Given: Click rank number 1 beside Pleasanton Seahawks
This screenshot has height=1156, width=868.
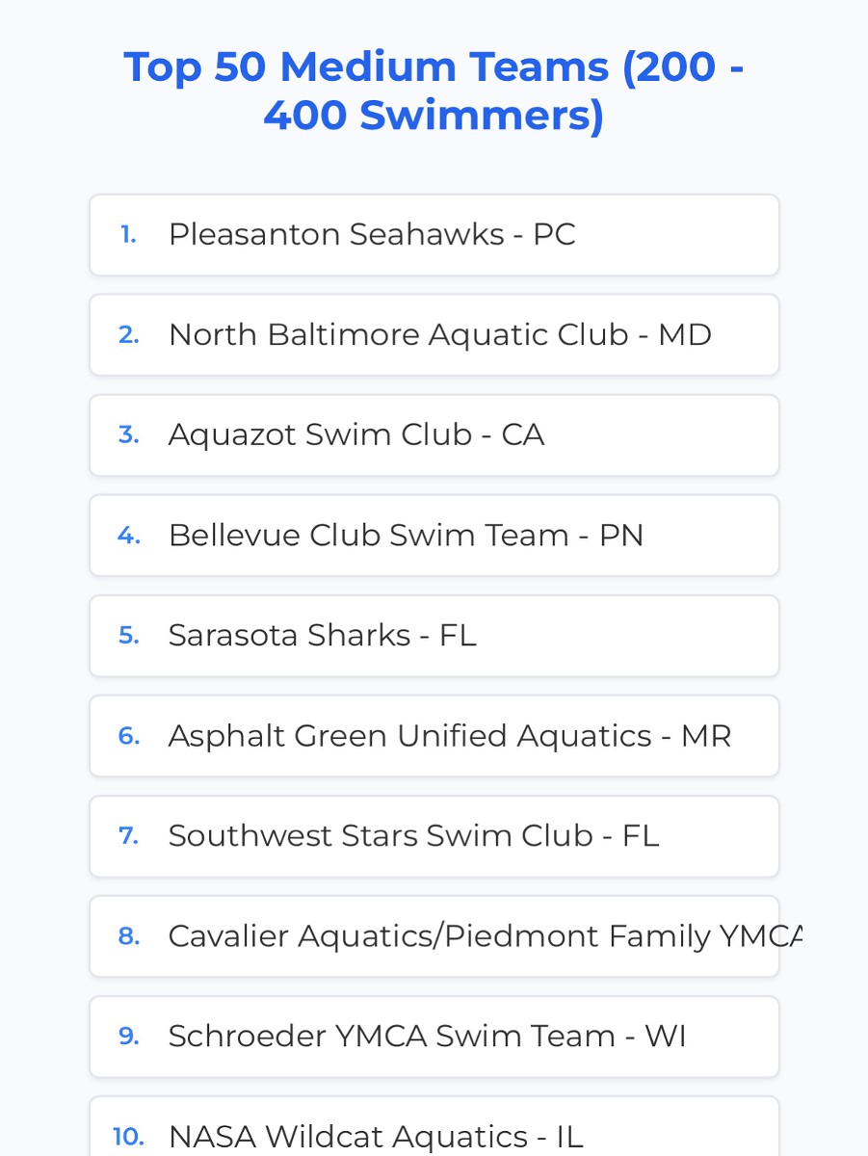Looking at the screenshot, I should [128, 235].
